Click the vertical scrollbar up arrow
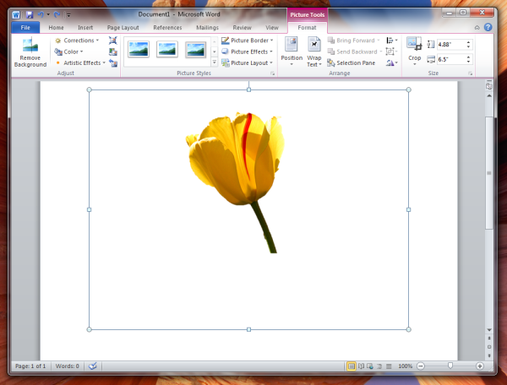This screenshot has width=507, height=385. point(489,95)
